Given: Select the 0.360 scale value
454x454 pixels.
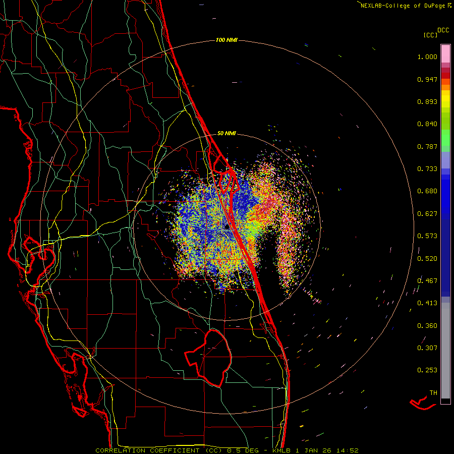Looking at the screenshot, I should [x=427, y=326].
